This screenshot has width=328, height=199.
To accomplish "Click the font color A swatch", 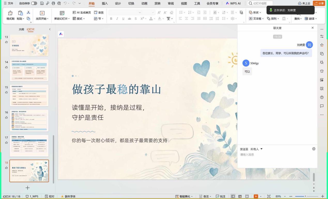I will 151,19.
